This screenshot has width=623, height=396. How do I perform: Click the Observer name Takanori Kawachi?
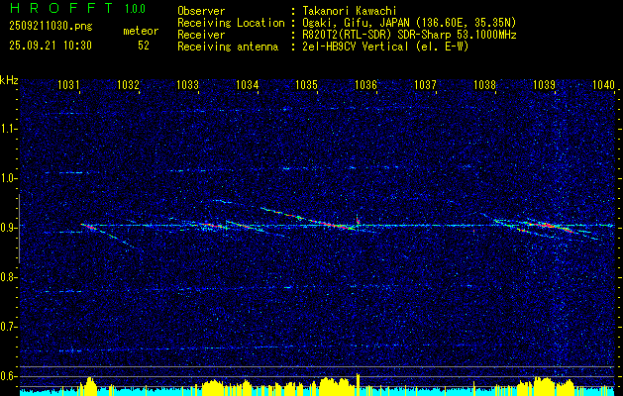tap(349, 11)
